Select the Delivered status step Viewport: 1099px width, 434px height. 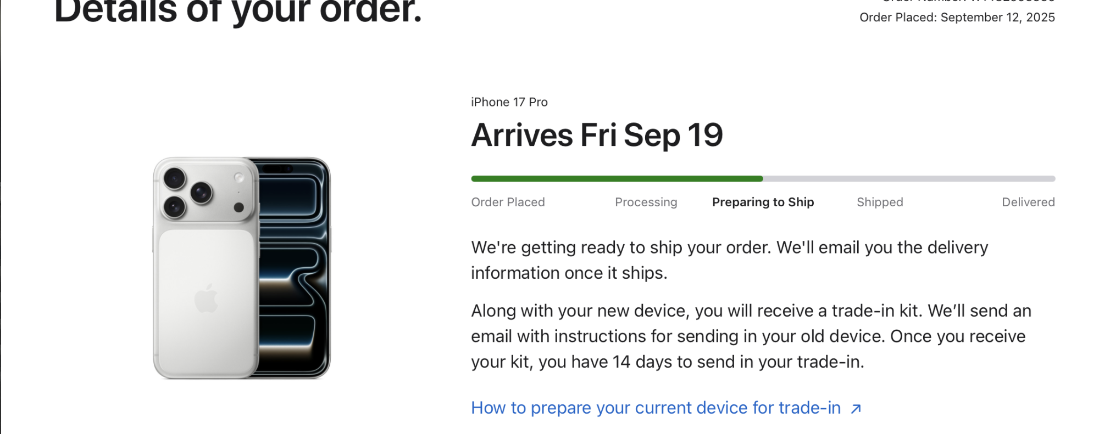pos(1028,202)
